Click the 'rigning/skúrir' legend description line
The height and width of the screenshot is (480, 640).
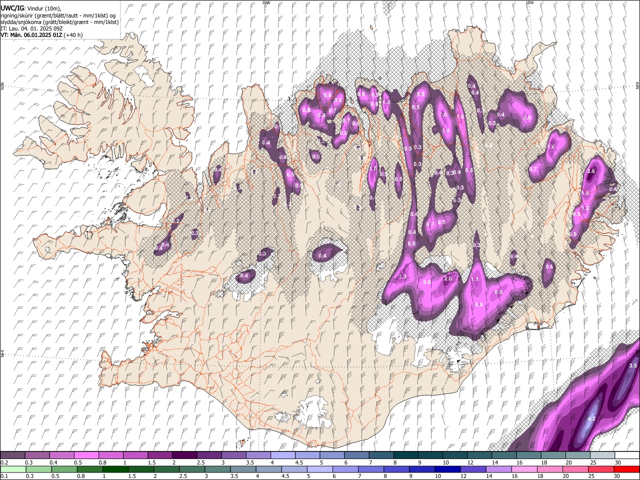pos(57,15)
